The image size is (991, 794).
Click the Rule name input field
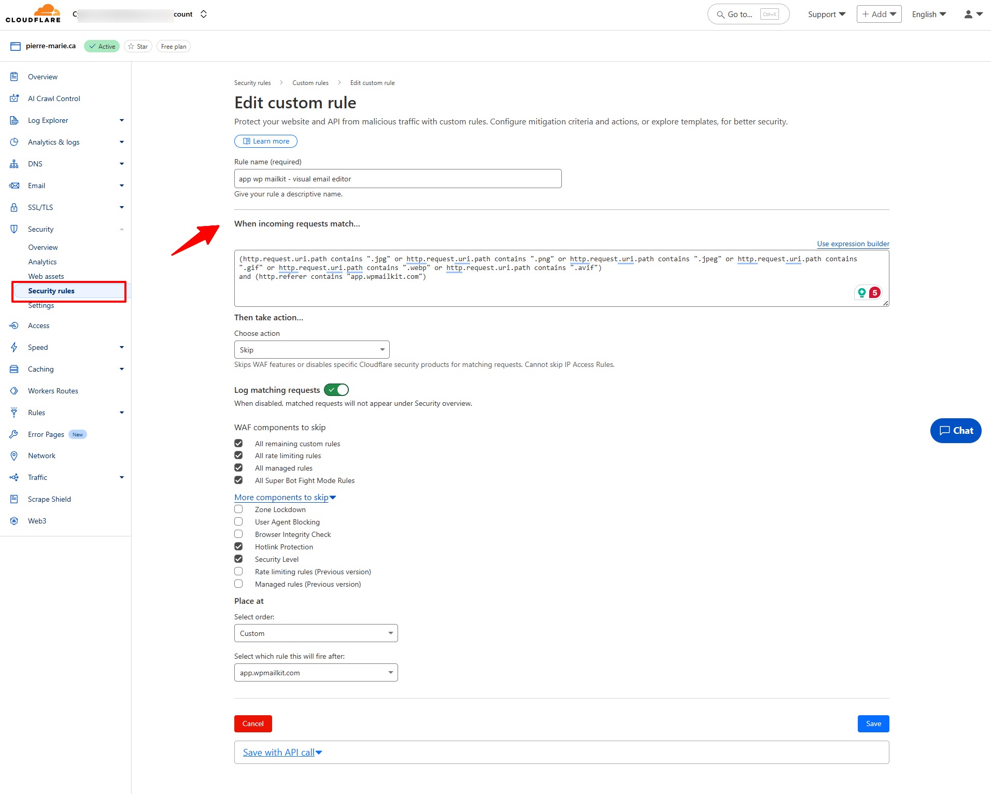coord(398,179)
